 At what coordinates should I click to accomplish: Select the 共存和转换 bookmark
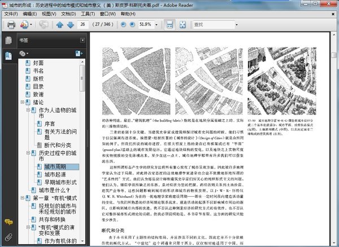click(52, 219)
